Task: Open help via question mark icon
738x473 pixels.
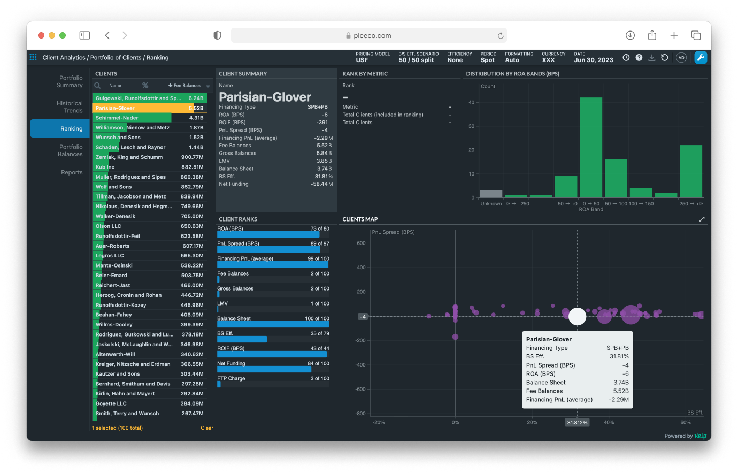Action: click(x=639, y=58)
